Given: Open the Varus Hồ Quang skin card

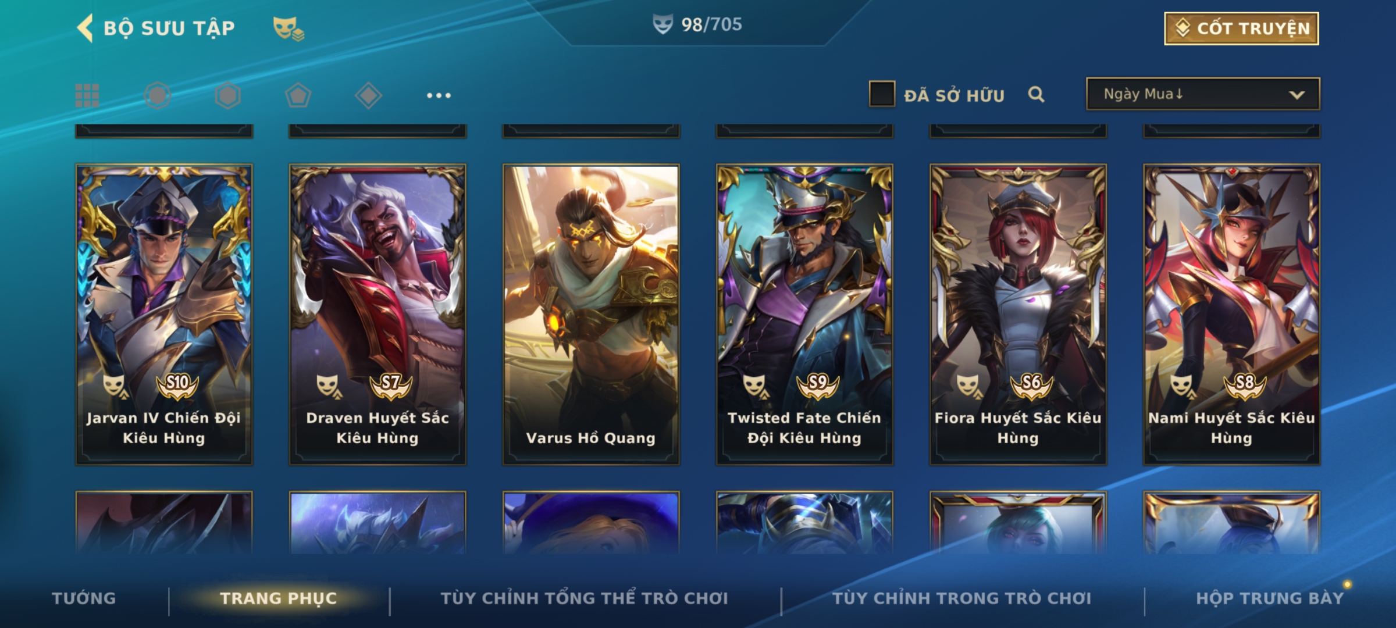Looking at the screenshot, I should click(591, 314).
